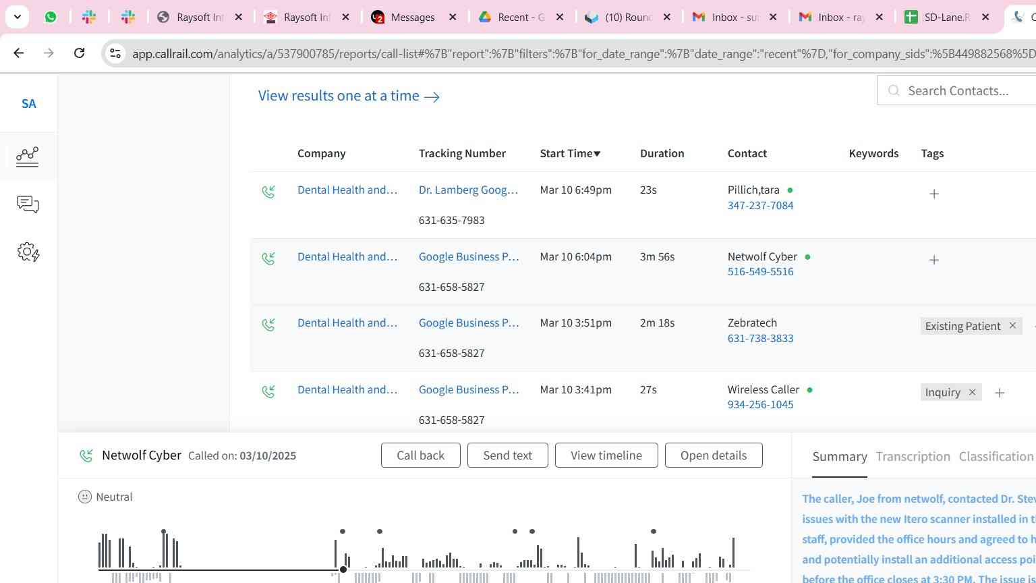Click inbound call icon in Zebratech row
The height and width of the screenshot is (583, 1036).
point(268,325)
